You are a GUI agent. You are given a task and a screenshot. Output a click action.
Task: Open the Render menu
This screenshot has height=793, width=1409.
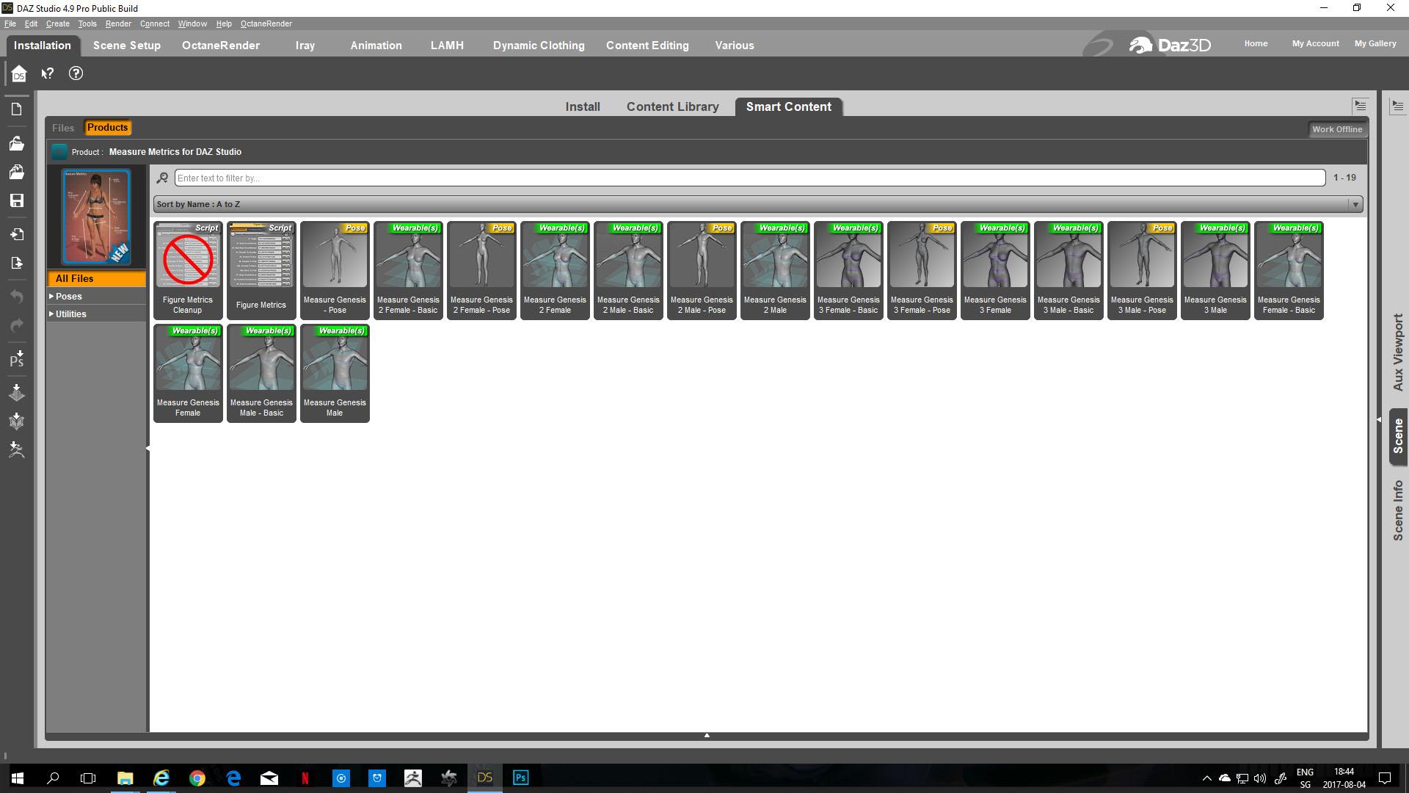coord(117,23)
